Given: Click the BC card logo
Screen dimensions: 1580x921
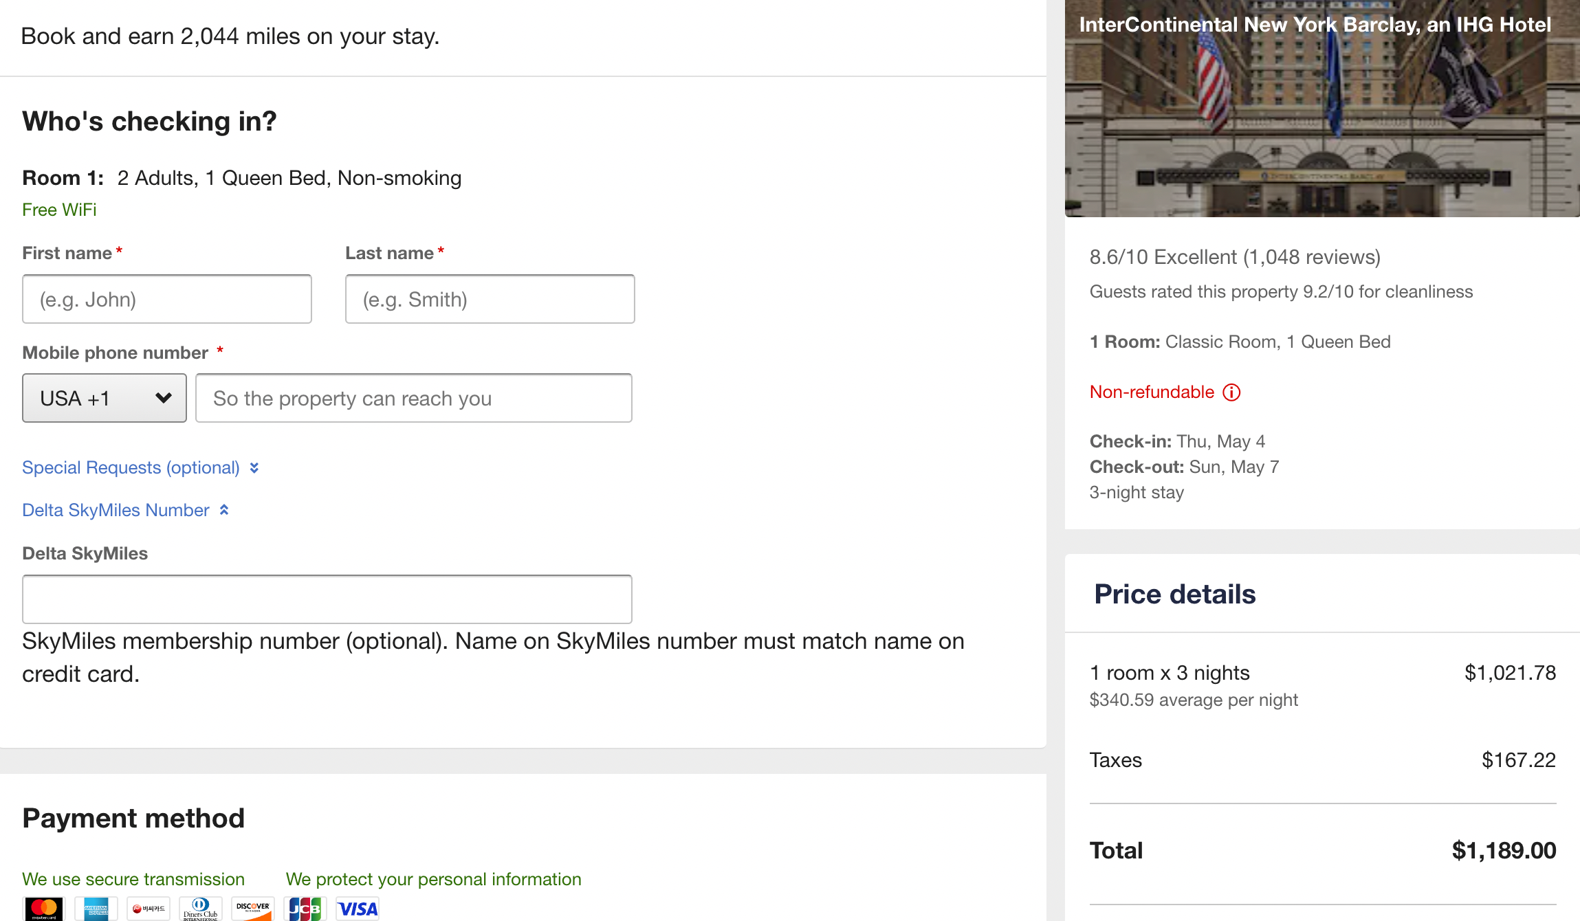Looking at the screenshot, I should [149, 909].
